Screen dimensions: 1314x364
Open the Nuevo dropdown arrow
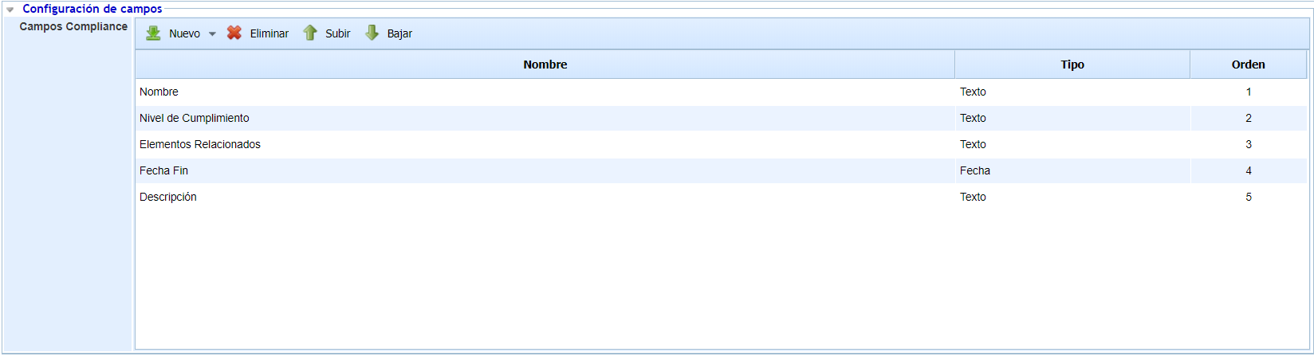tap(212, 34)
